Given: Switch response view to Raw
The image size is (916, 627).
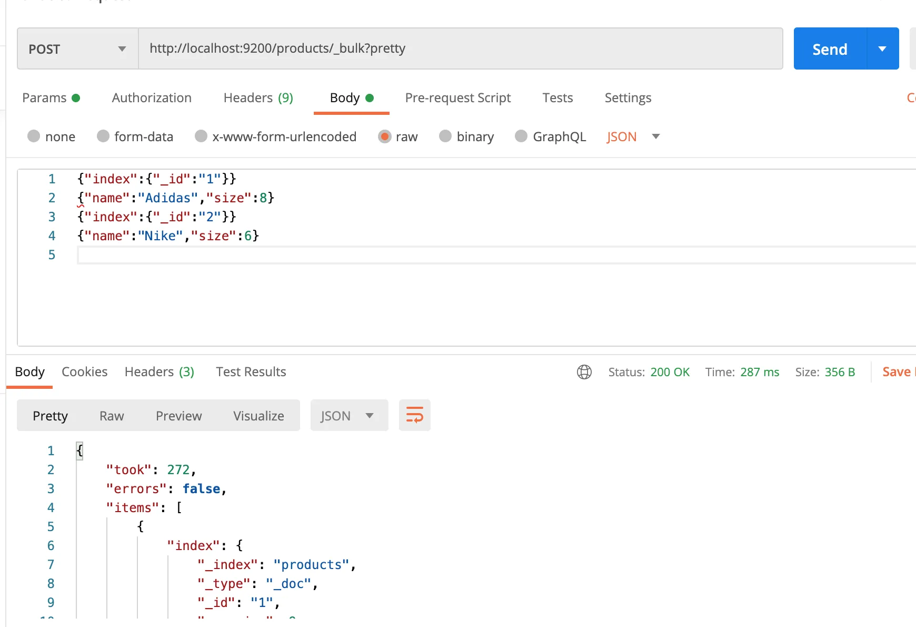Looking at the screenshot, I should (112, 416).
